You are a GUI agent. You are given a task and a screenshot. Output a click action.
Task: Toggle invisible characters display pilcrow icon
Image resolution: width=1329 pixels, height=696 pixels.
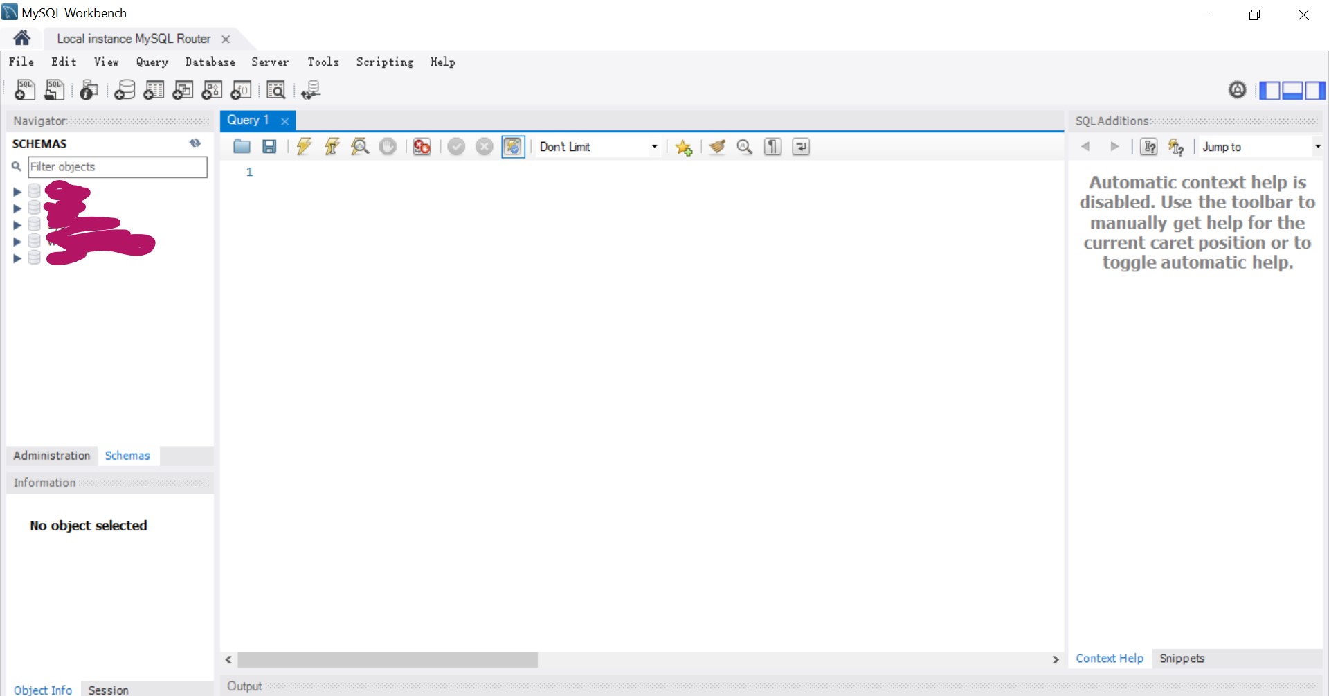(773, 147)
